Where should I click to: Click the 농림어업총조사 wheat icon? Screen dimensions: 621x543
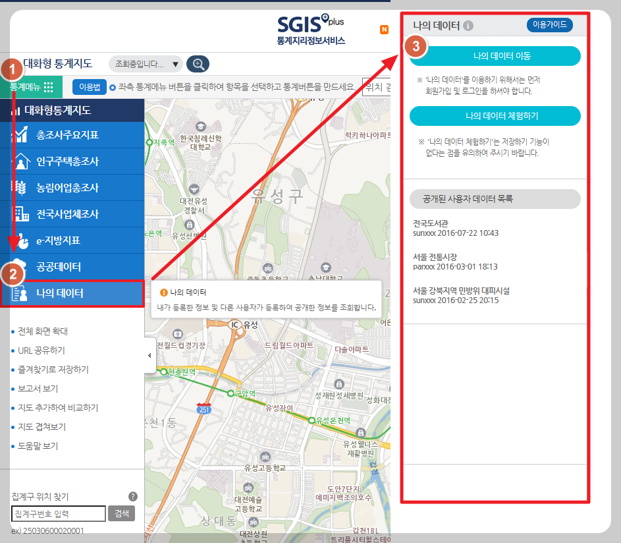(20, 187)
